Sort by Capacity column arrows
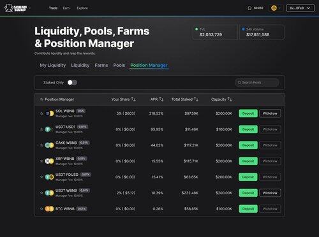Screen dimensions: 319x237 pyautogui.click(x=230, y=99)
